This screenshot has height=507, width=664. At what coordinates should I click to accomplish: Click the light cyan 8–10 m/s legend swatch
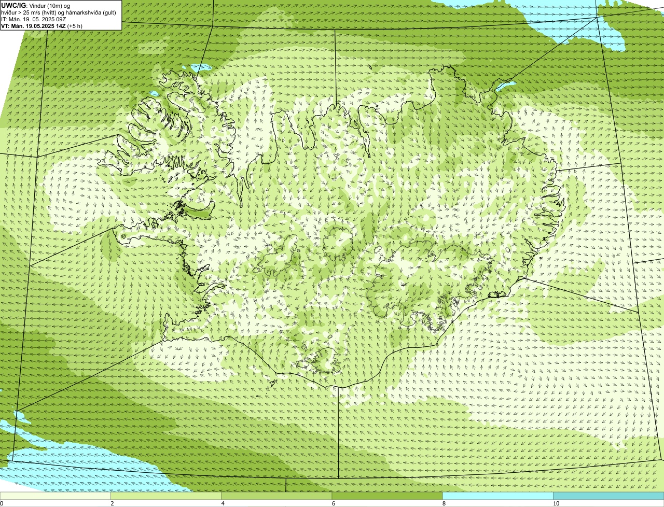498,496
